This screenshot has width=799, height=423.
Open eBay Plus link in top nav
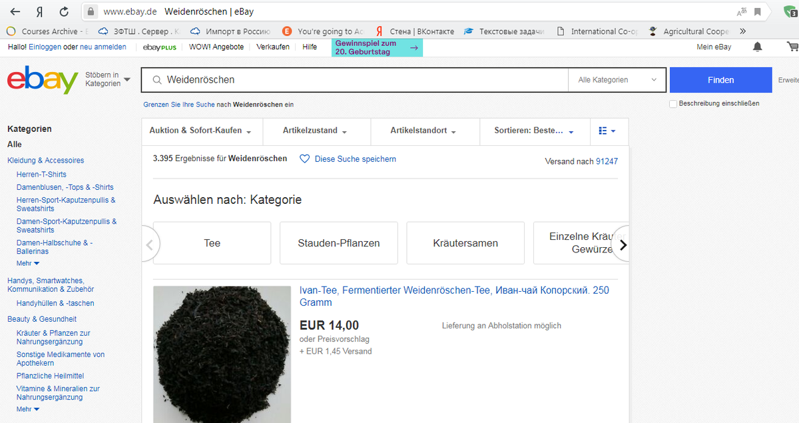coord(160,47)
